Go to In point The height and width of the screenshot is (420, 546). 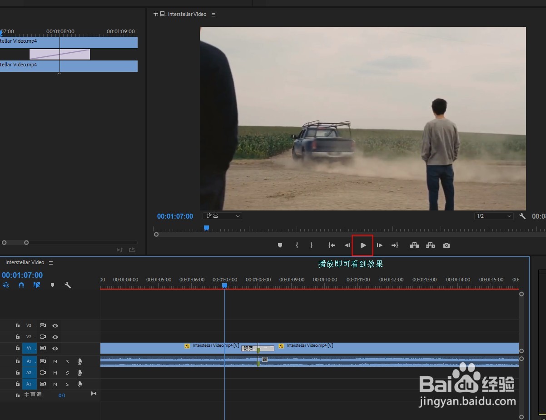pos(332,245)
